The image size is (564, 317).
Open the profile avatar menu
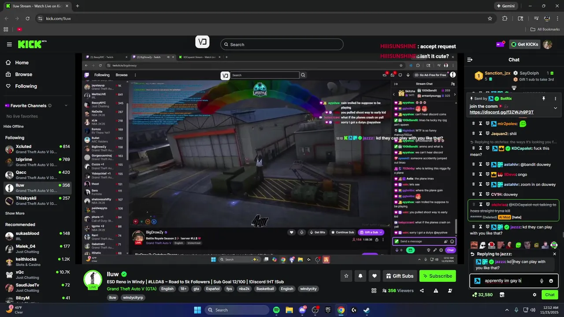coord(547,44)
